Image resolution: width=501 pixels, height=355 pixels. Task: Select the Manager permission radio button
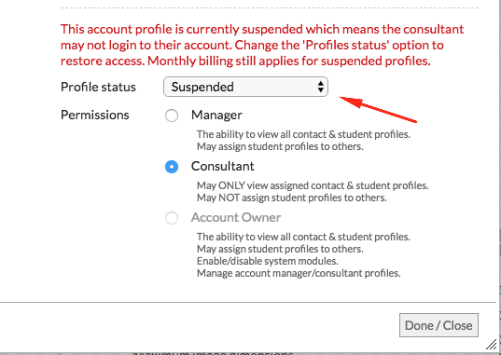[x=172, y=116]
